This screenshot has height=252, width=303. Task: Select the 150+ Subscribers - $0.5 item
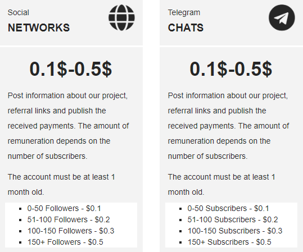pyautogui.click(x=229, y=242)
